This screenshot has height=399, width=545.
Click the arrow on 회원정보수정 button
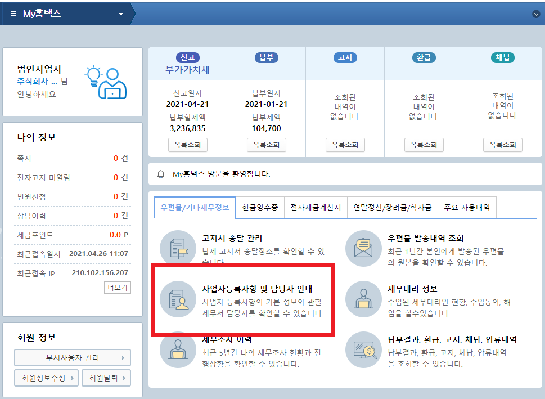tap(73, 378)
